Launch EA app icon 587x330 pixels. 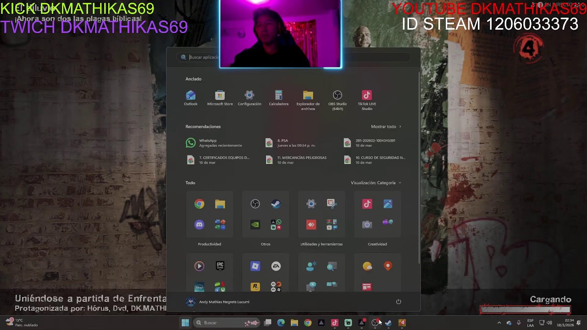tap(276, 266)
